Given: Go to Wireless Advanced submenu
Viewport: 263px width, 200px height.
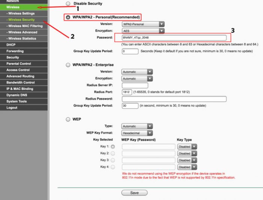Looking at the screenshot, I should [x=24, y=32].
